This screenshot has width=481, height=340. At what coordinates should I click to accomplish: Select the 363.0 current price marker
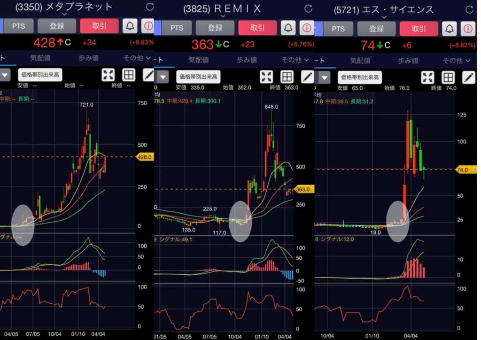coord(303,189)
